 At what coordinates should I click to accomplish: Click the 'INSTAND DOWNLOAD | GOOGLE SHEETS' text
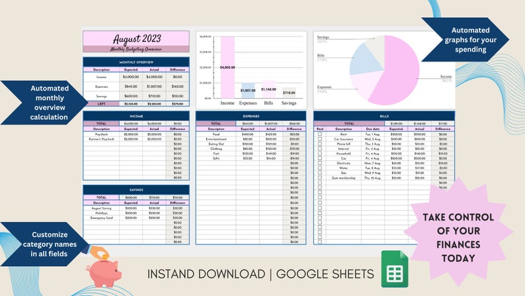point(261,274)
